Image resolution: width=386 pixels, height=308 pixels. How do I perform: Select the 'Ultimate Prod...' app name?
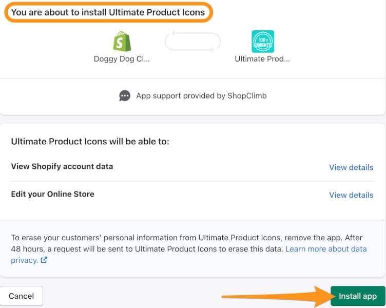pyautogui.click(x=262, y=59)
